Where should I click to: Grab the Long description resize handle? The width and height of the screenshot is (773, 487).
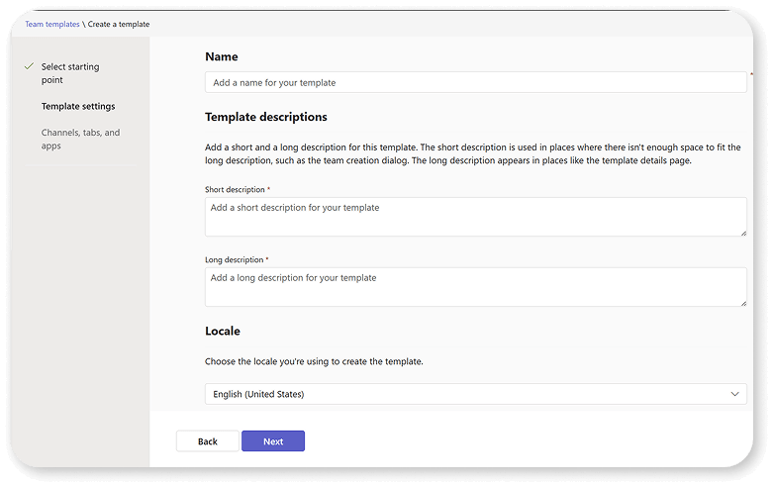pos(743,303)
